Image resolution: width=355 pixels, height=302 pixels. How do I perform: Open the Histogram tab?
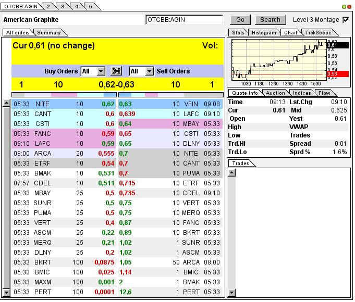(263, 33)
